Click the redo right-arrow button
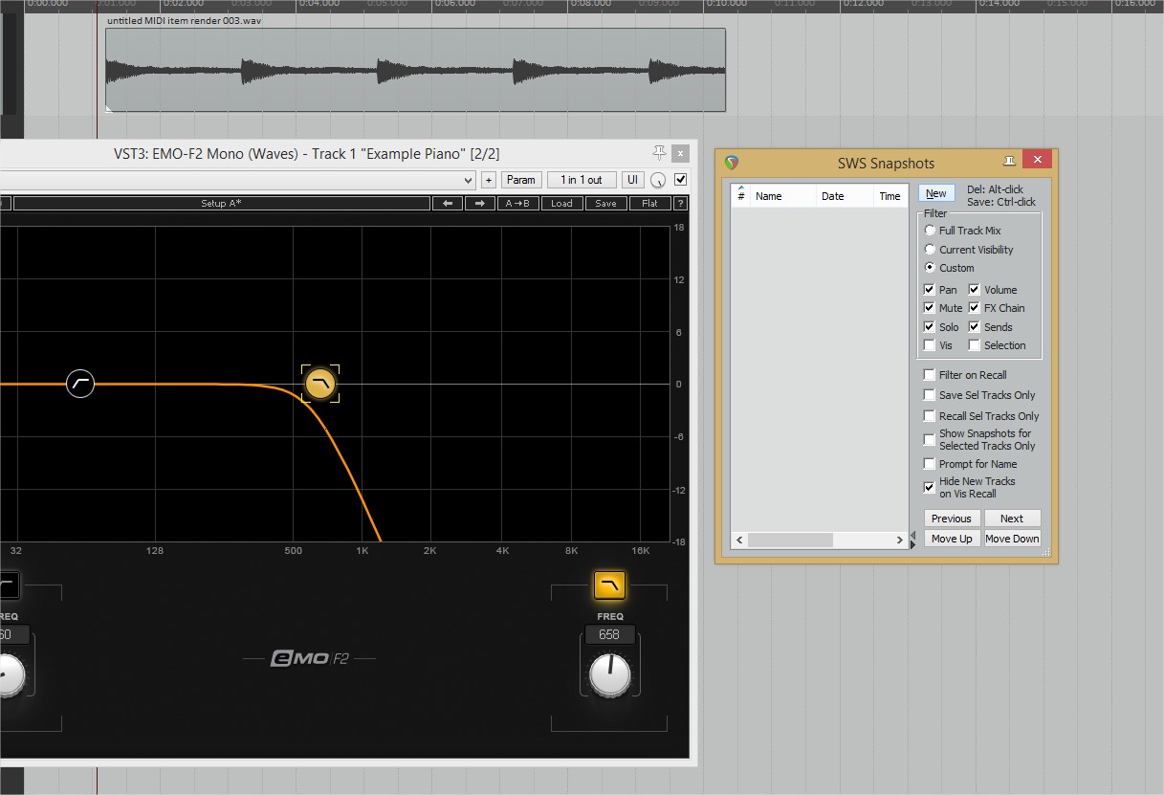Viewport: 1164px width, 795px height. coord(479,203)
